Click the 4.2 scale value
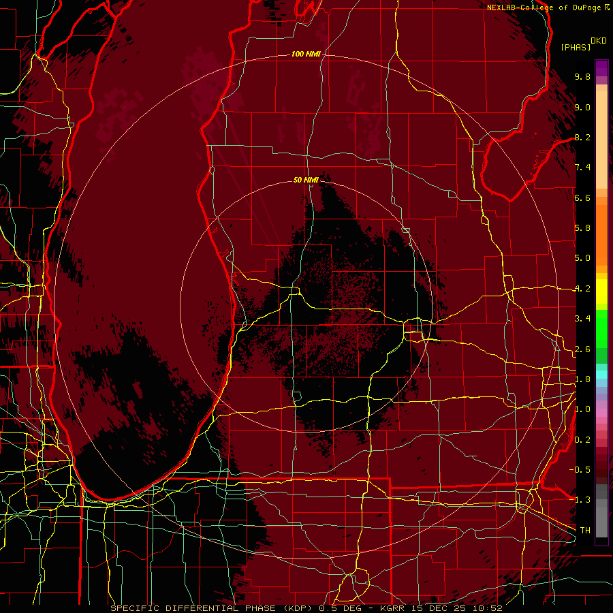Image resolution: width=613 pixels, height=613 pixels. point(582,289)
